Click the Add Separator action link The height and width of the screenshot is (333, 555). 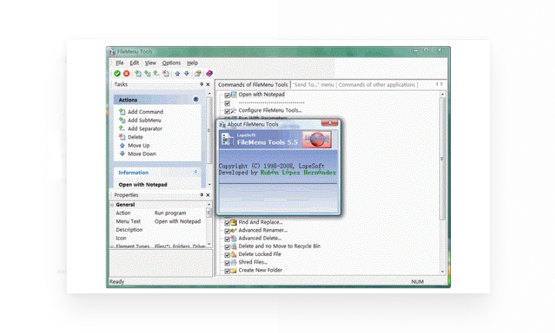coord(145,129)
